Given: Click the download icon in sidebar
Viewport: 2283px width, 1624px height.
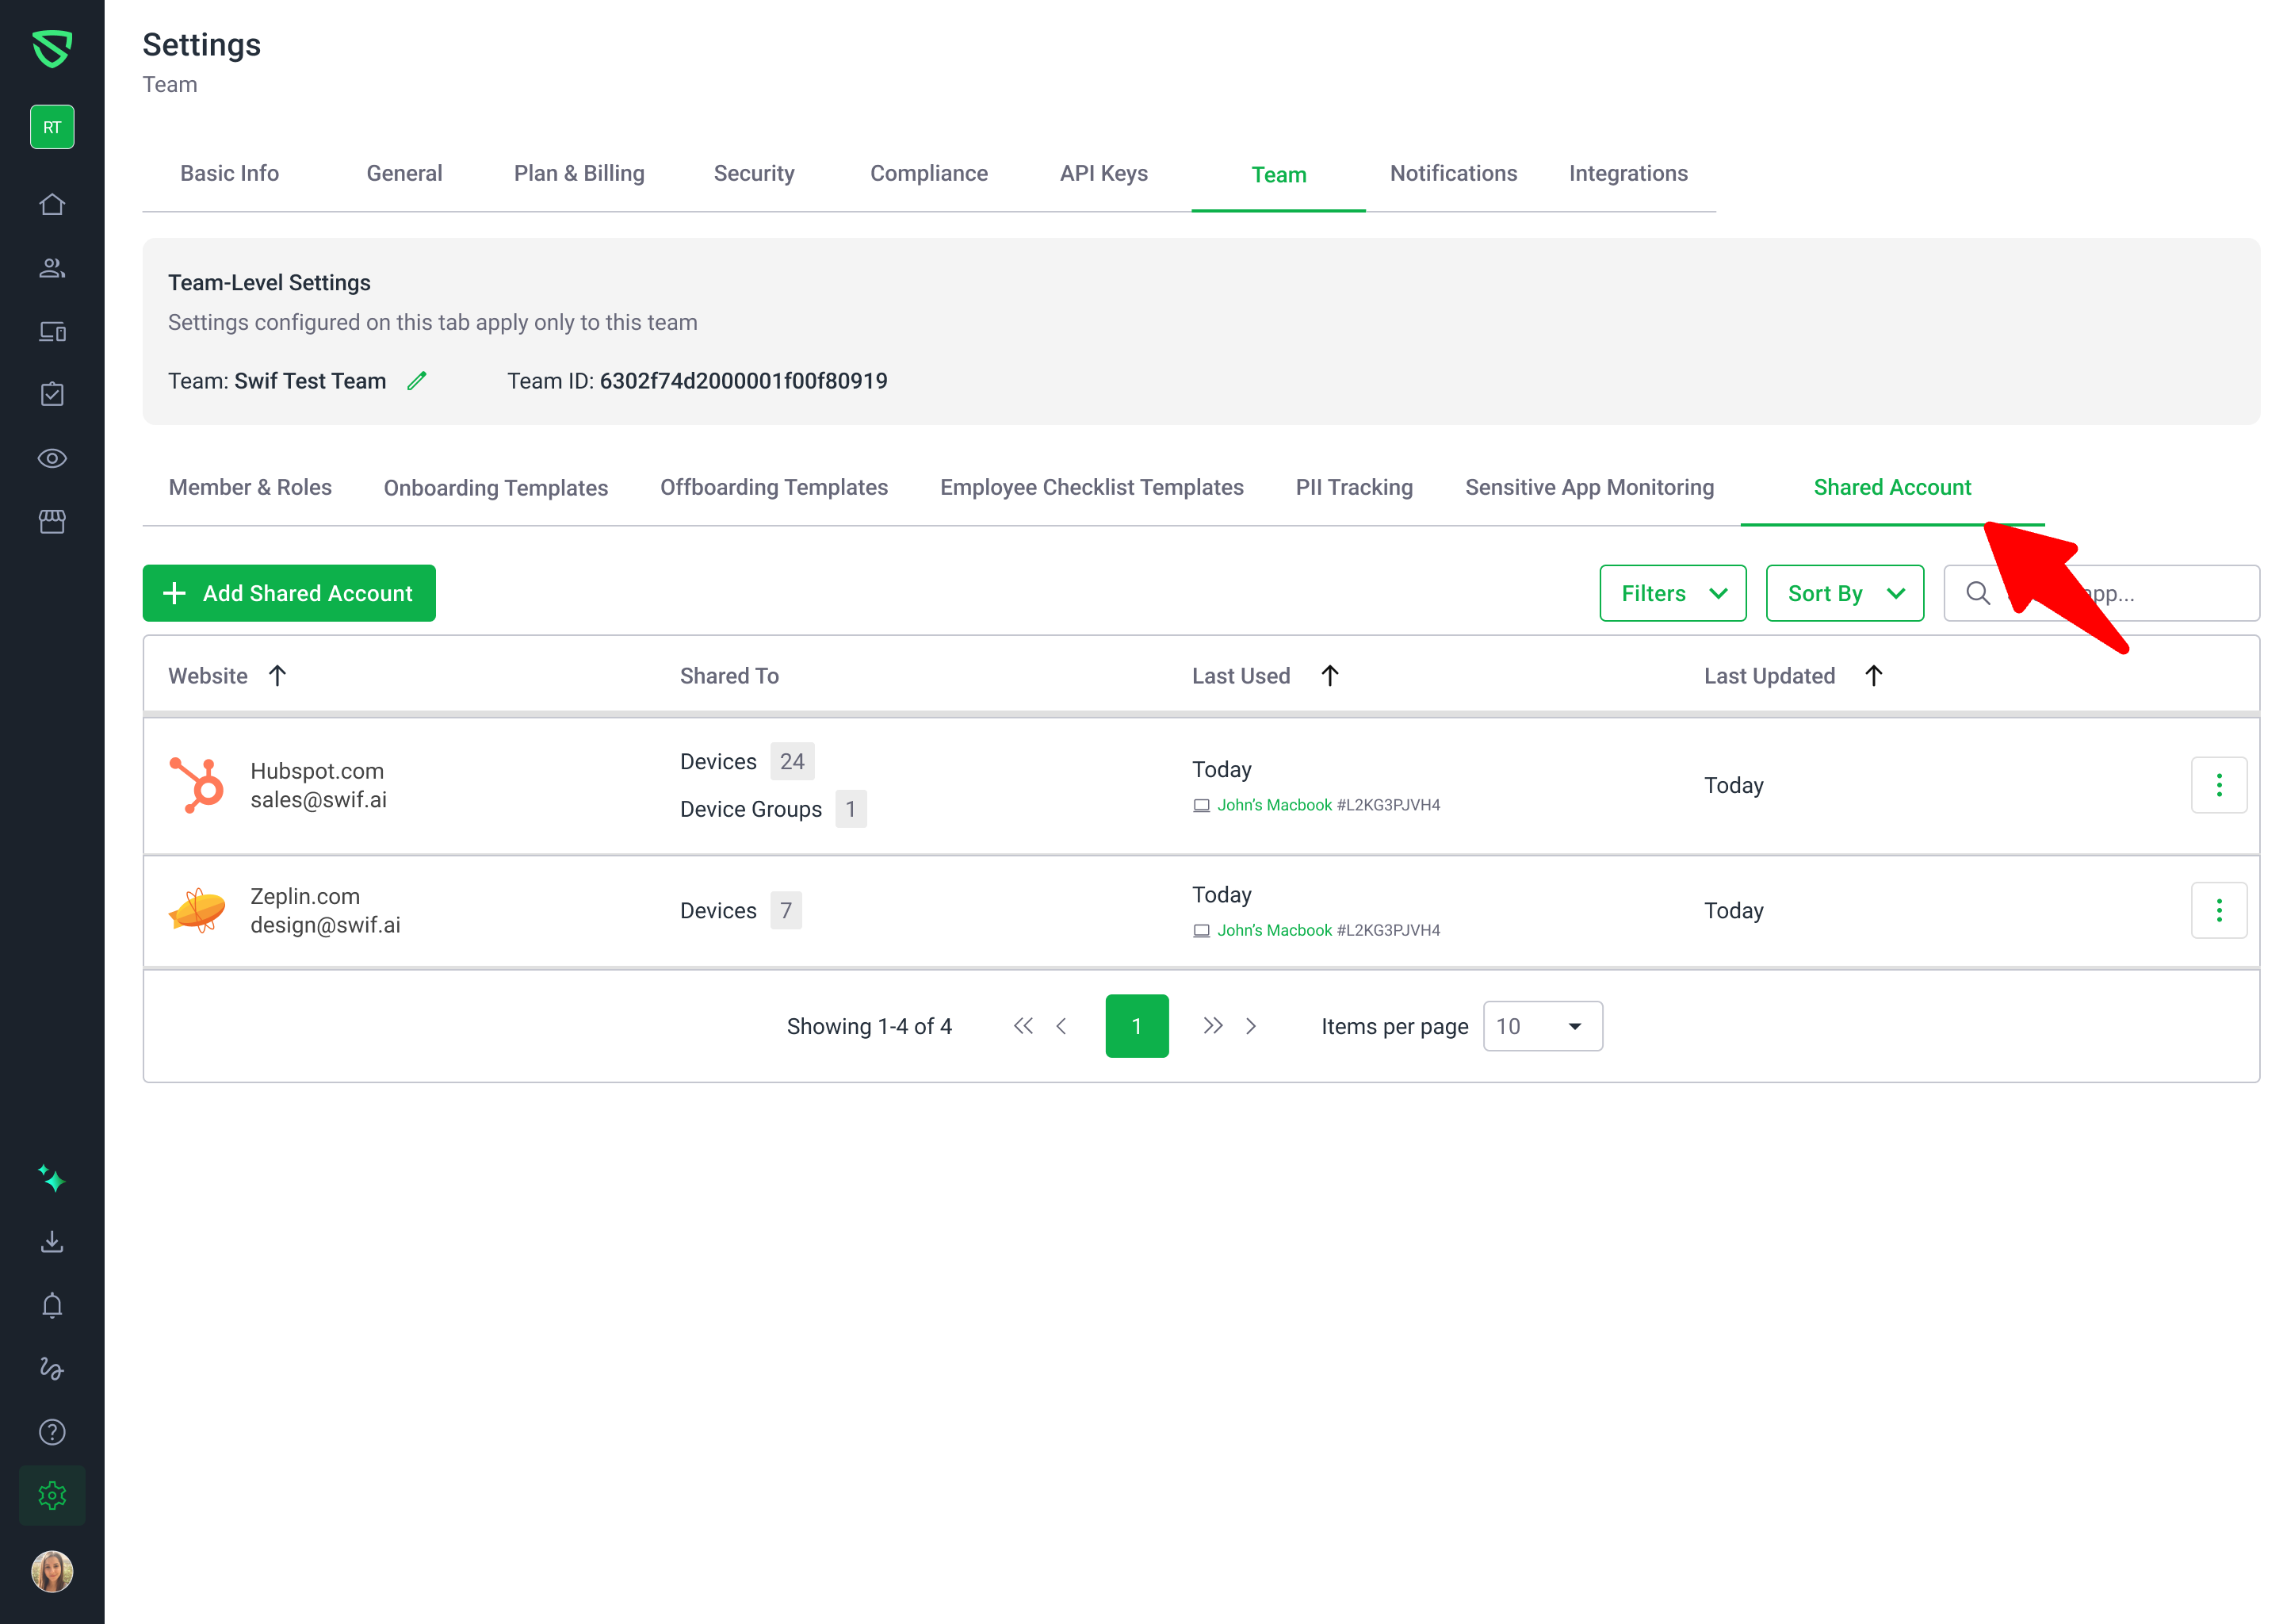Looking at the screenshot, I should pyautogui.click(x=52, y=1243).
